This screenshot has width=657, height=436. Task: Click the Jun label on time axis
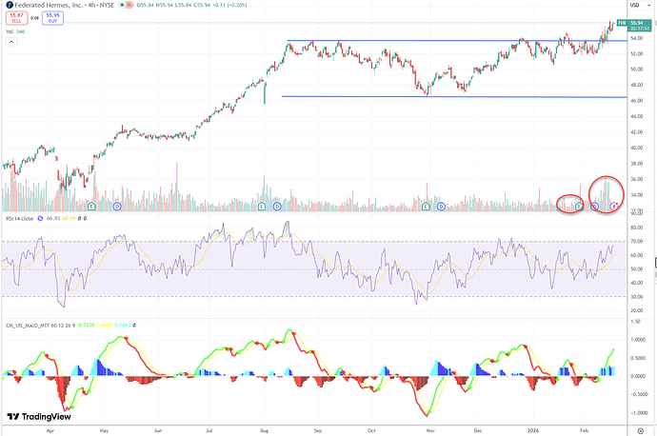coord(158,430)
